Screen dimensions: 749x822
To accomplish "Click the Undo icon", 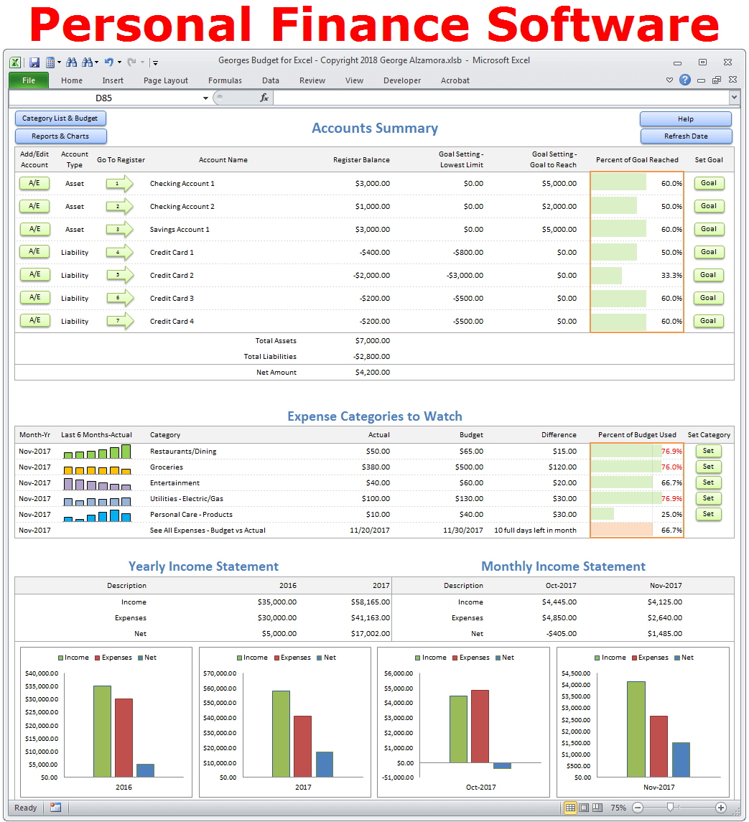I will tap(109, 62).
